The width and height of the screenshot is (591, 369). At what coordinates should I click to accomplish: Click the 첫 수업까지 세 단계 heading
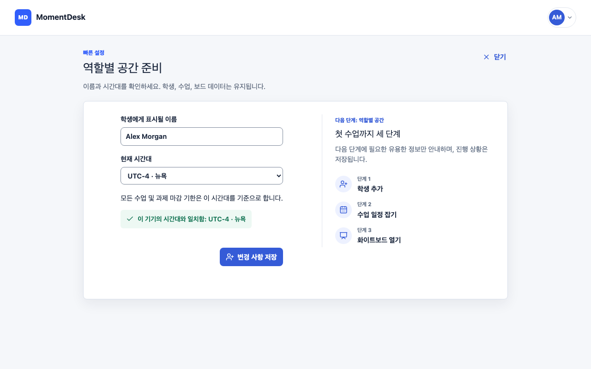(x=368, y=134)
